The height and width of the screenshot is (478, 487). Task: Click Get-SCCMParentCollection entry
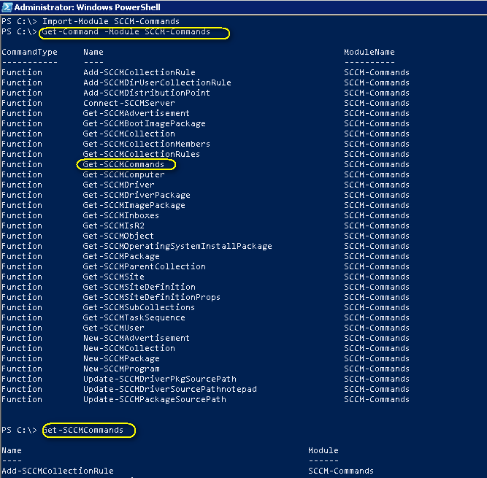pyautogui.click(x=145, y=267)
